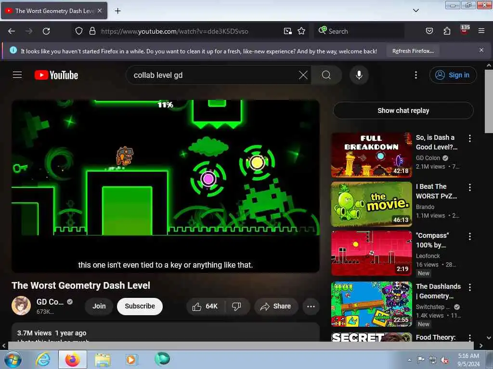Open picture-in-picture icon in address bar
Viewport: 493px width, 369px height.
[287, 31]
